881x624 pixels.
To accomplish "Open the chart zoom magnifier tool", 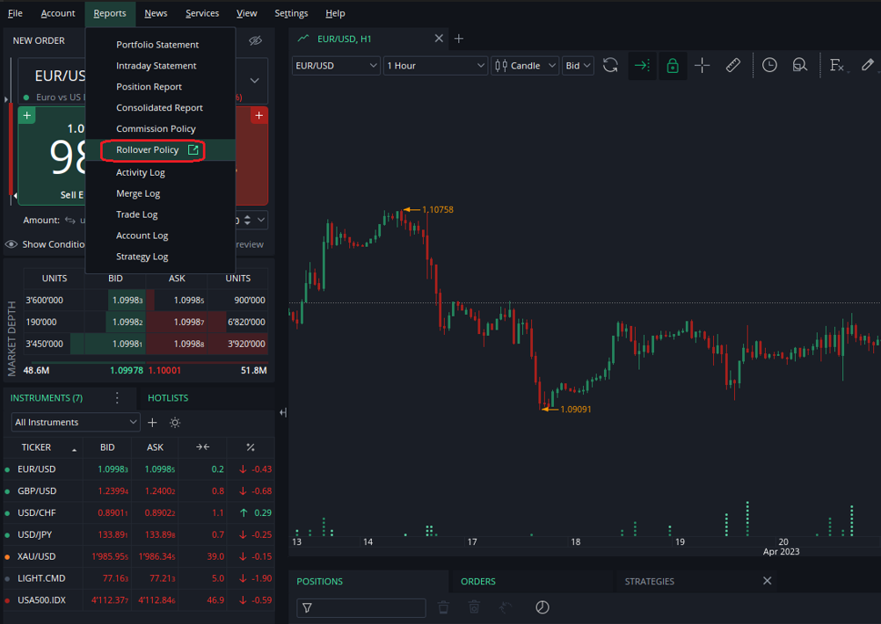I will 799,66.
